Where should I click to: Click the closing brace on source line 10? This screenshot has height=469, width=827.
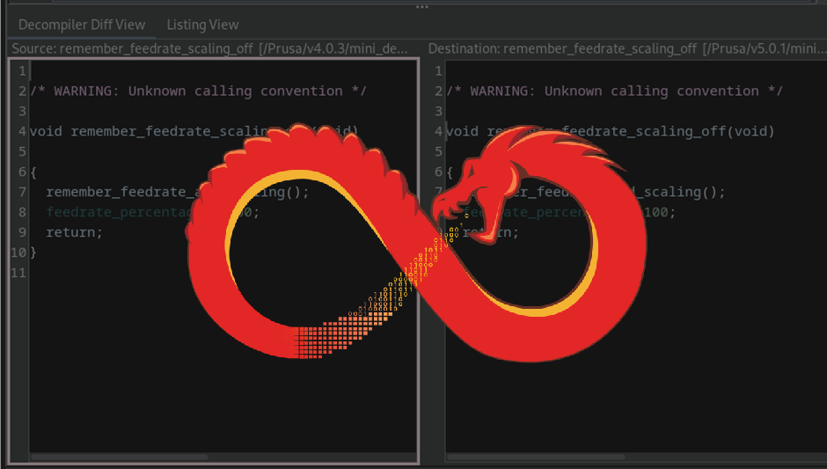point(33,253)
